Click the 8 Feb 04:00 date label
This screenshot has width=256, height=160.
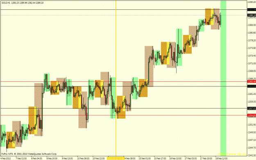tap(36, 158)
